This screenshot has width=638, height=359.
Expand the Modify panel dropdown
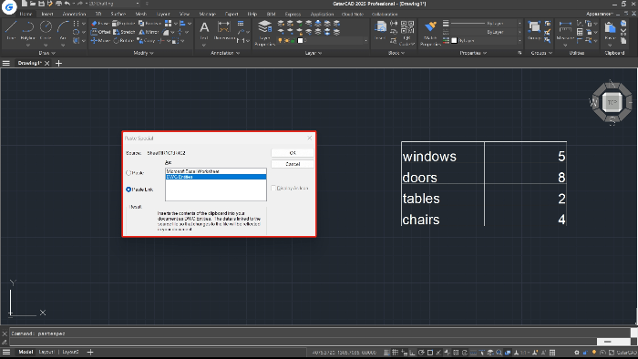click(x=144, y=53)
